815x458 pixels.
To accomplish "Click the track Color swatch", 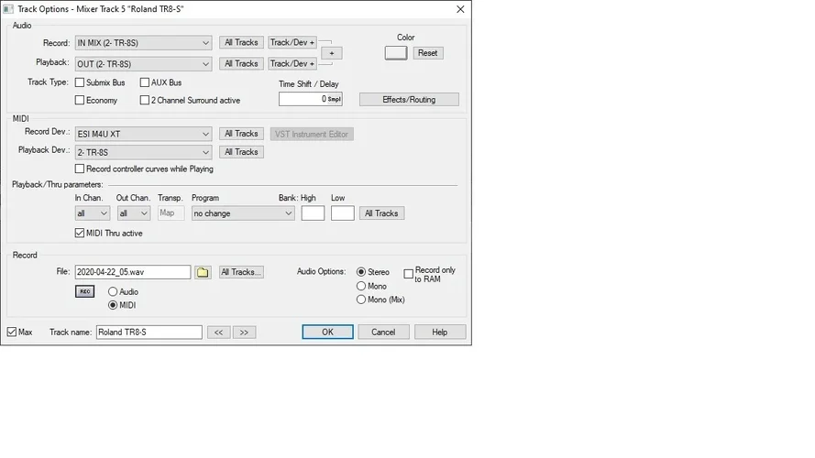I will click(395, 53).
